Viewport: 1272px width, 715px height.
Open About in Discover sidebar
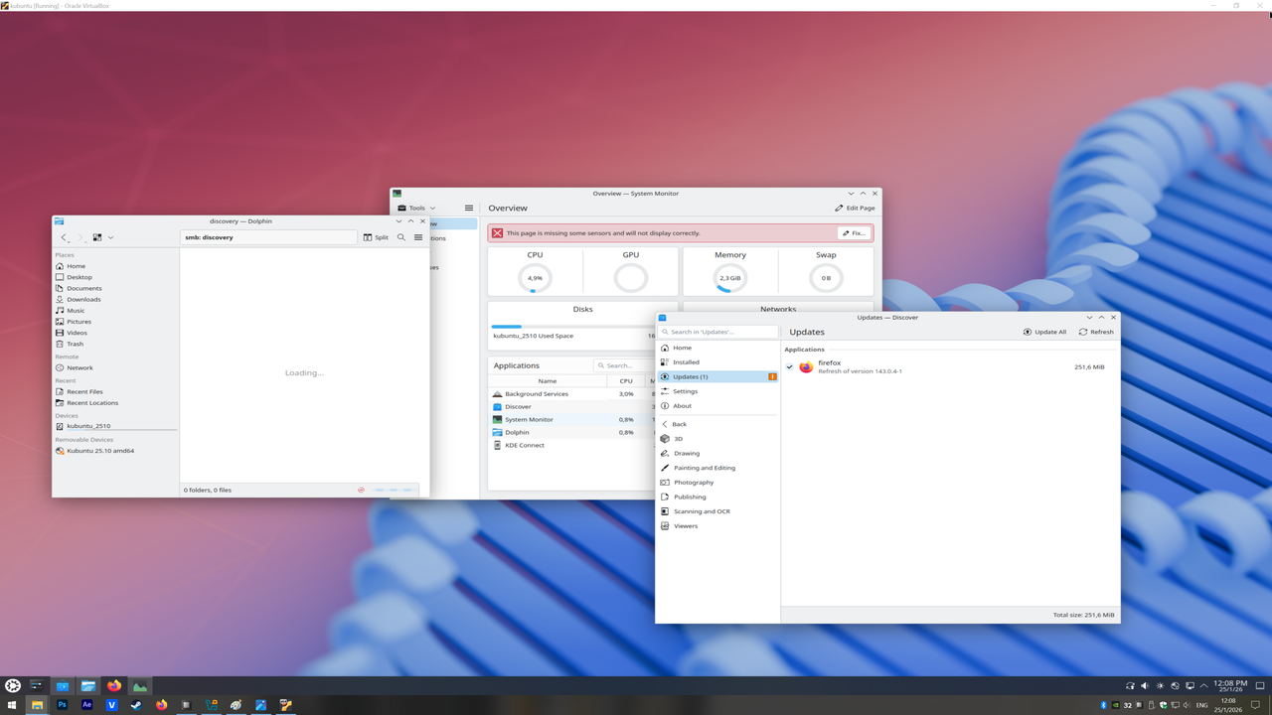717,406
